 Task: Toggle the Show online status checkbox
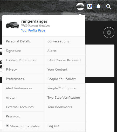click(8, 125)
